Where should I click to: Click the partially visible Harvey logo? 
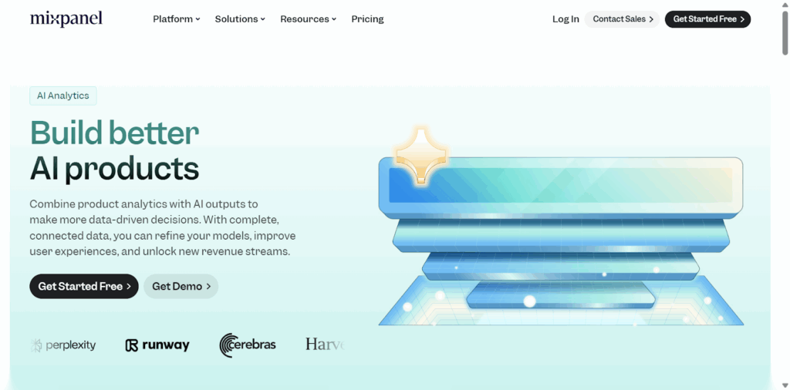(x=324, y=345)
